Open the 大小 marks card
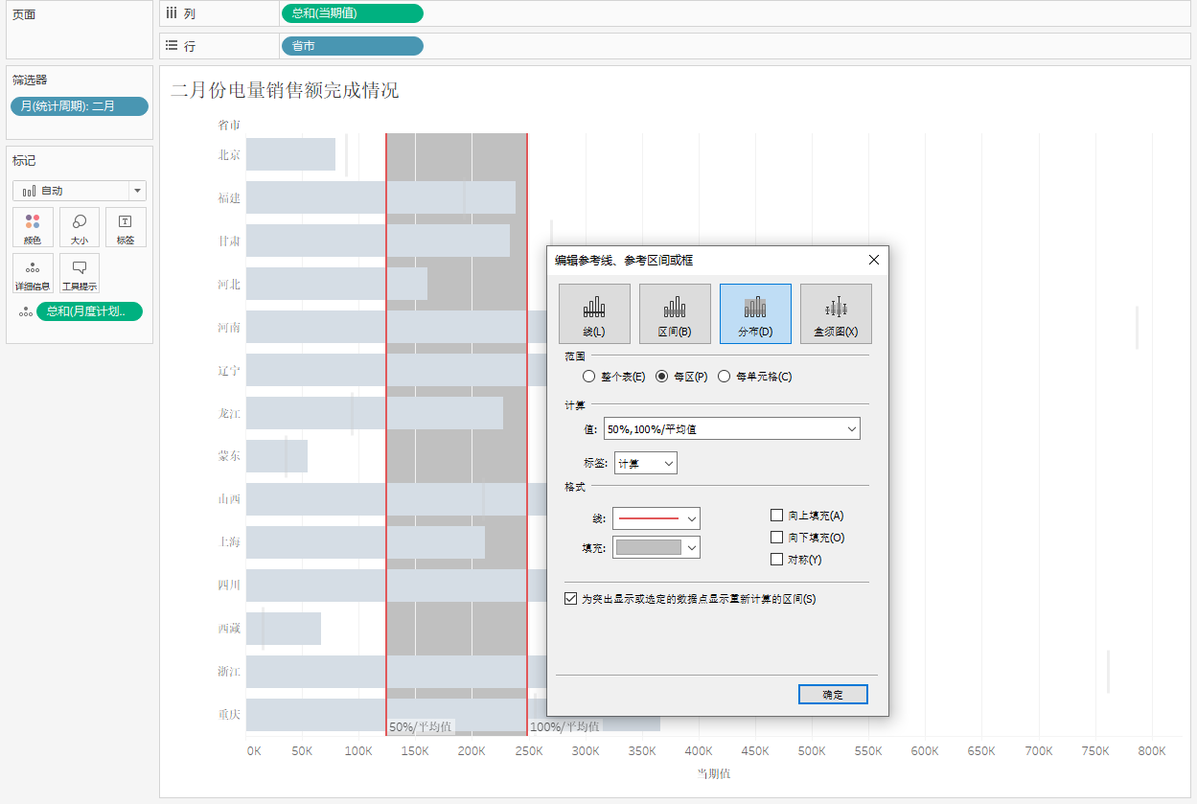The image size is (1197, 804). click(80, 228)
